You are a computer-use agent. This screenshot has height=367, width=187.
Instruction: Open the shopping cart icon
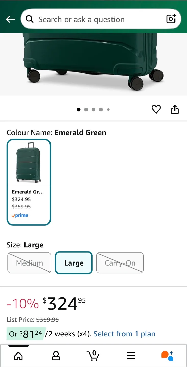[x=93, y=356]
